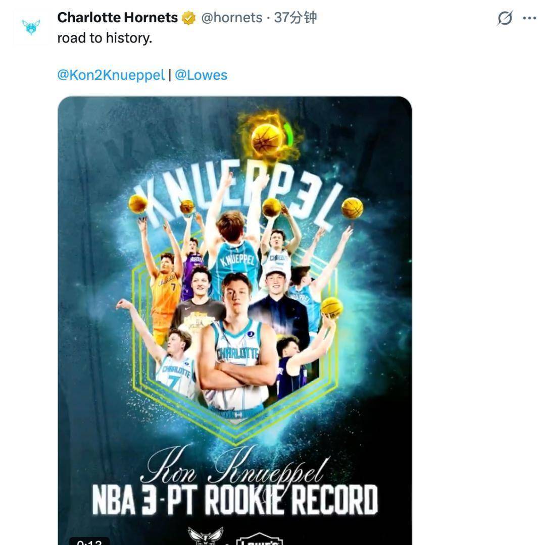Open the three-dot more options menu
This screenshot has width=540, height=545.
[x=529, y=18]
